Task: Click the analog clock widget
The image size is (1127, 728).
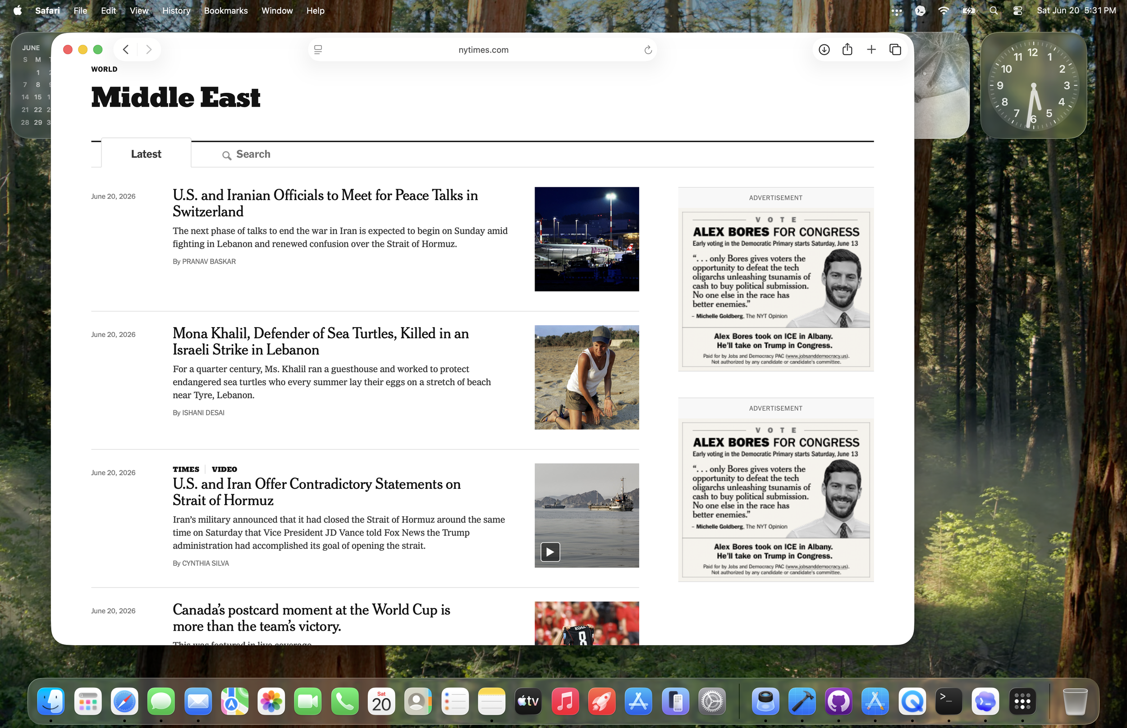Action: [x=1033, y=86]
